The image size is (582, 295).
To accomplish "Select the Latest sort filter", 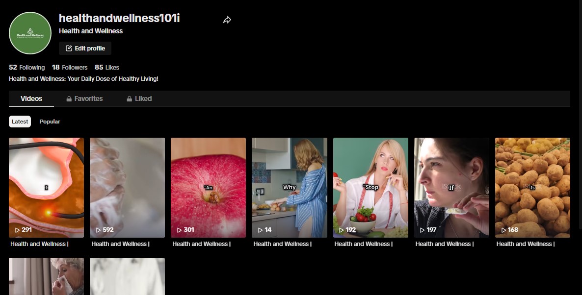I will 20,122.
